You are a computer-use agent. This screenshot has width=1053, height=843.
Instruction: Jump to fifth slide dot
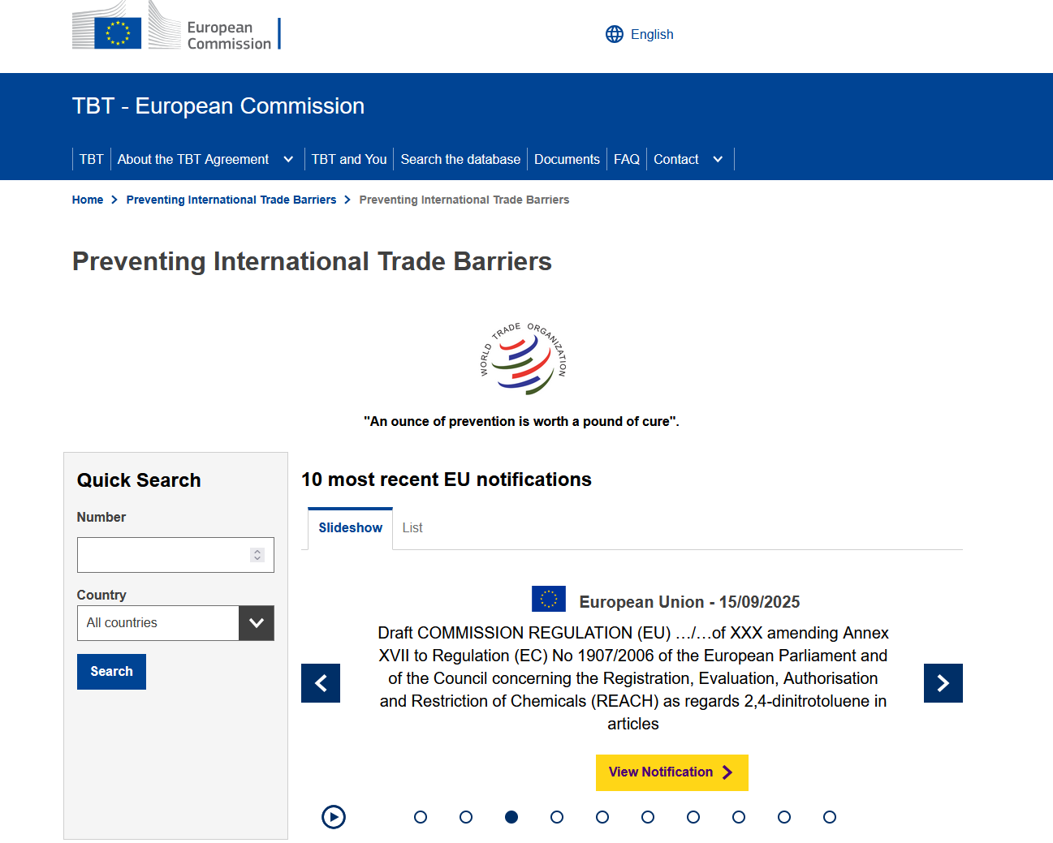[602, 817]
